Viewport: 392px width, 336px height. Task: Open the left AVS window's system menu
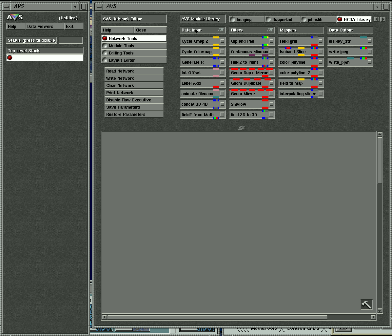click(7, 7)
